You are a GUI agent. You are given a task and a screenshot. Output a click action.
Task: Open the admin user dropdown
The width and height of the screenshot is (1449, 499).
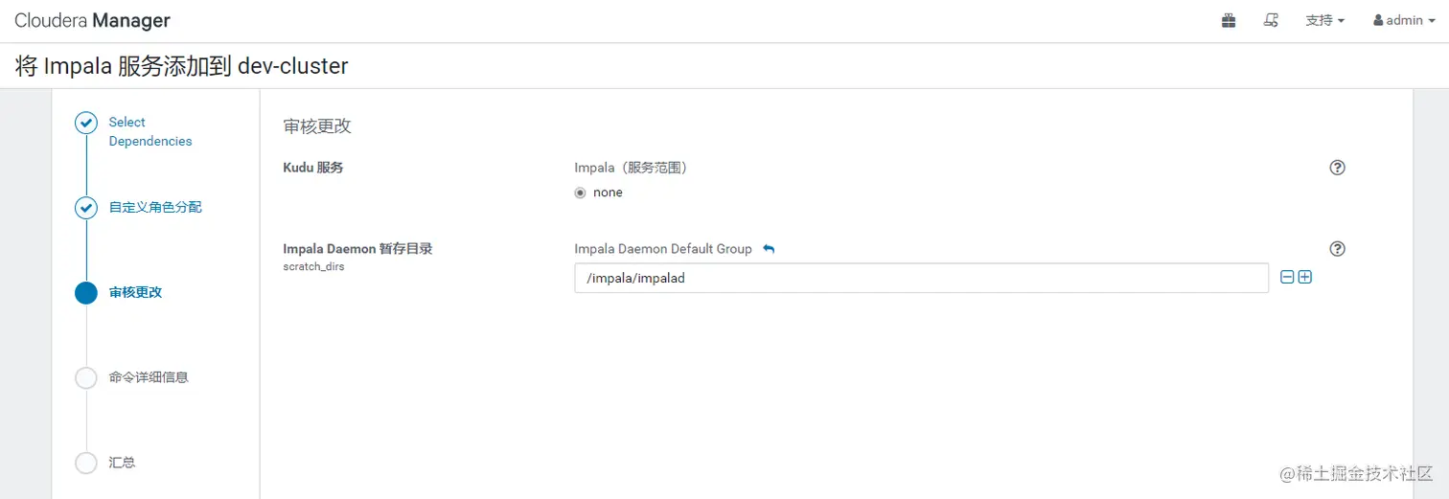click(1404, 20)
